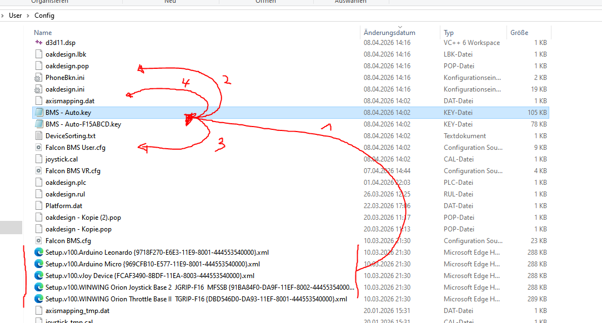Select the d3d11.dsp file name
Image resolution: width=602 pixels, height=323 pixels.
61,43
